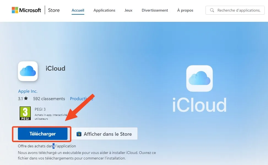The width and height of the screenshot is (268, 165).
Task: Open the 592 classements ratings link
Action: tap(49, 99)
